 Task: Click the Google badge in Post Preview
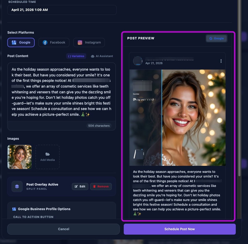pos(216,39)
